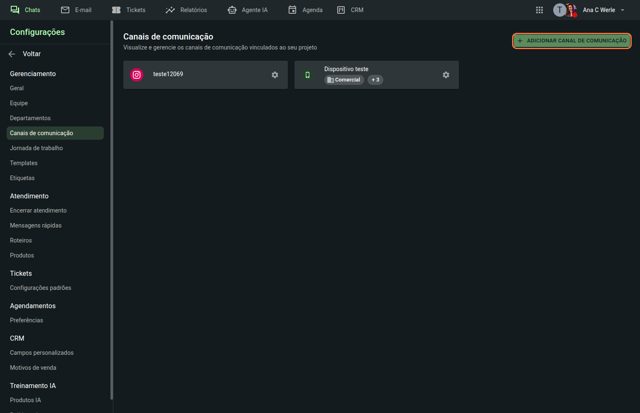Expand the Ana C Werle user dropdown
The width and height of the screenshot is (640, 413).
tap(623, 10)
